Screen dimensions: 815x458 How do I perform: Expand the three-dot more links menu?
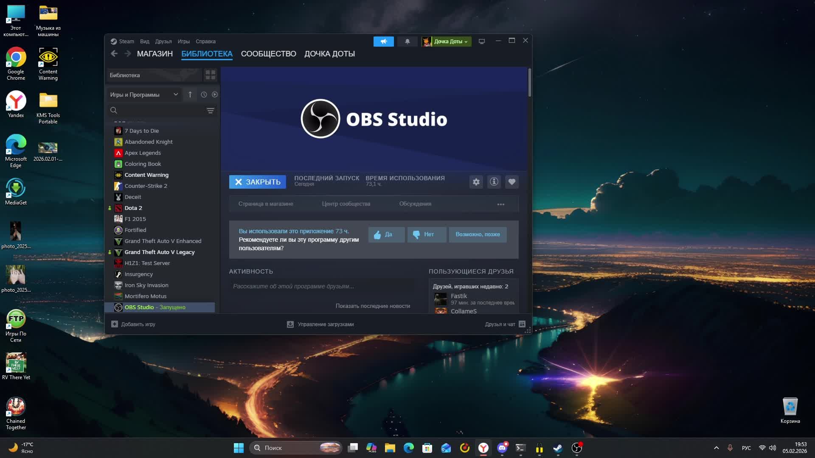[501, 204]
